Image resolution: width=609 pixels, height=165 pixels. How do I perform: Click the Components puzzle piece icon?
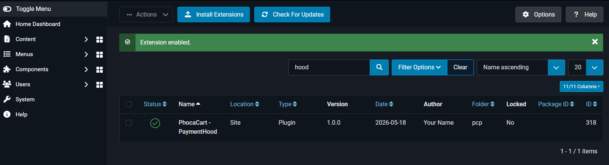click(x=7, y=69)
